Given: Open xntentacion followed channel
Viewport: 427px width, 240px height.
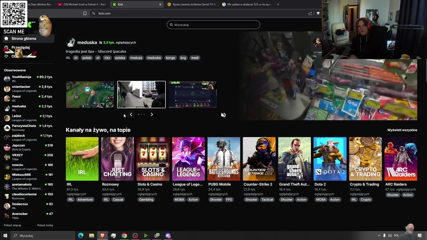Looking at the screenshot, I should (x=28, y=89).
